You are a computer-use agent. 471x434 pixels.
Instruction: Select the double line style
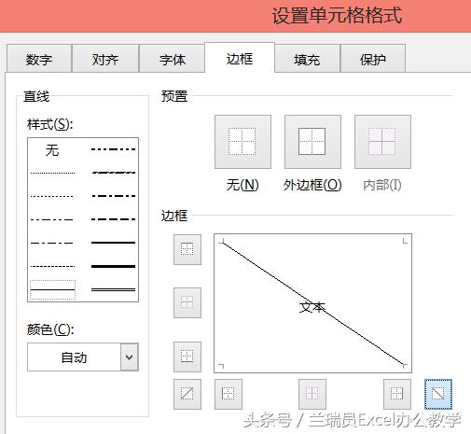tap(114, 289)
